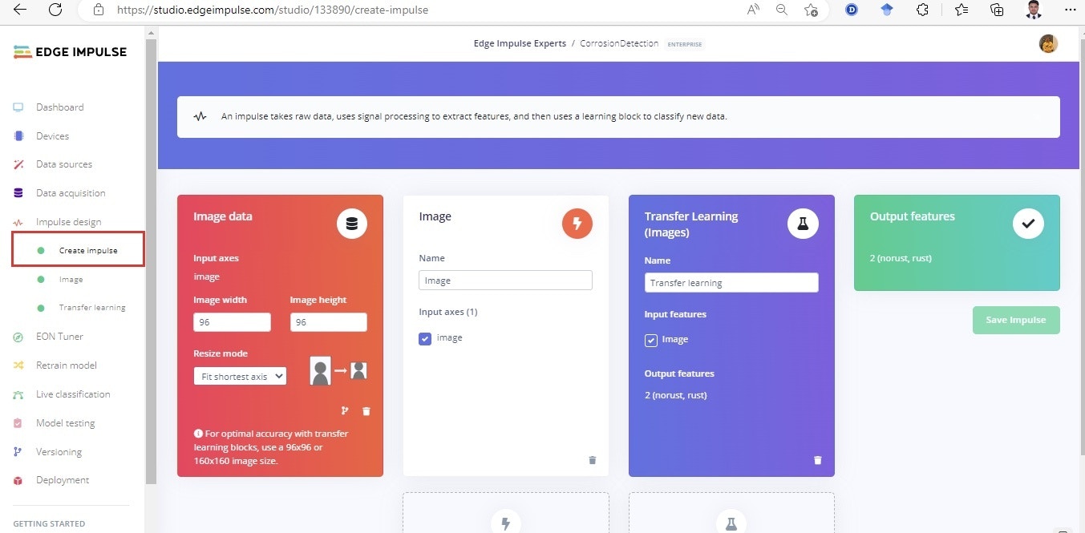The height and width of the screenshot is (533, 1085).
Task: Open browser extensions puzzle icon
Action: coord(922,10)
